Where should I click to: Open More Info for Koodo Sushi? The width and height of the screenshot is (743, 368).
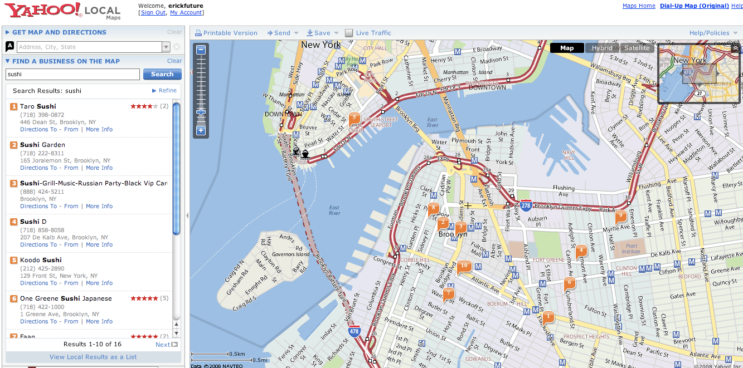click(x=99, y=283)
